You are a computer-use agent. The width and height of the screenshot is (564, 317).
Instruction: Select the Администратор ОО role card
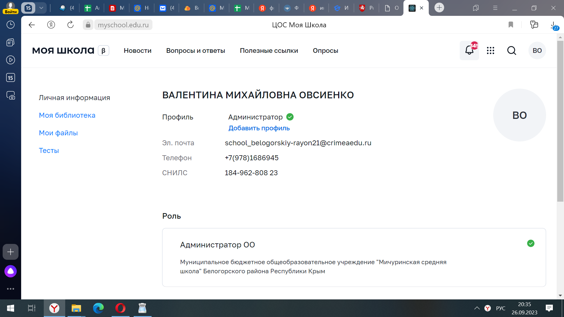coord(354,257)
